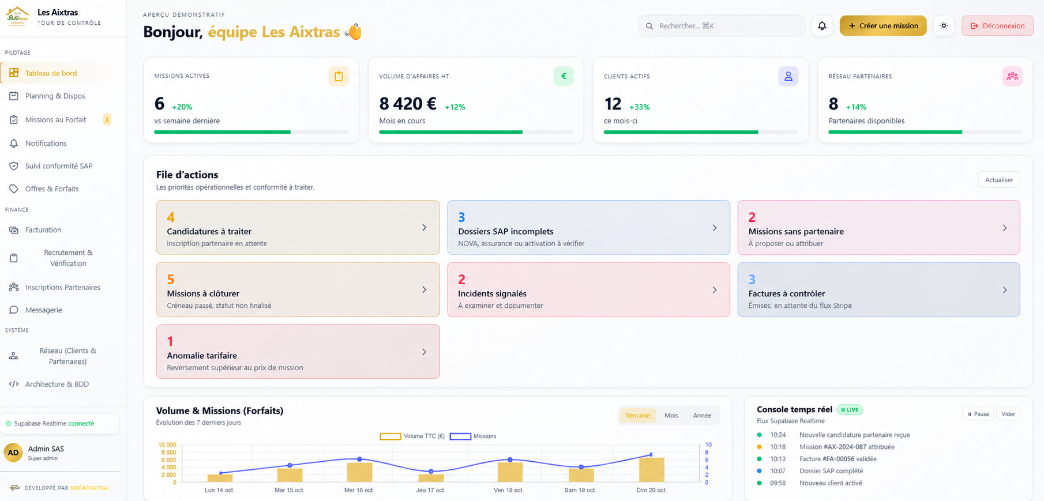Expand Dossiers SAP incomplets via chevron
1044x501 pixels.
pyautogui.click(x=715, y=228)
